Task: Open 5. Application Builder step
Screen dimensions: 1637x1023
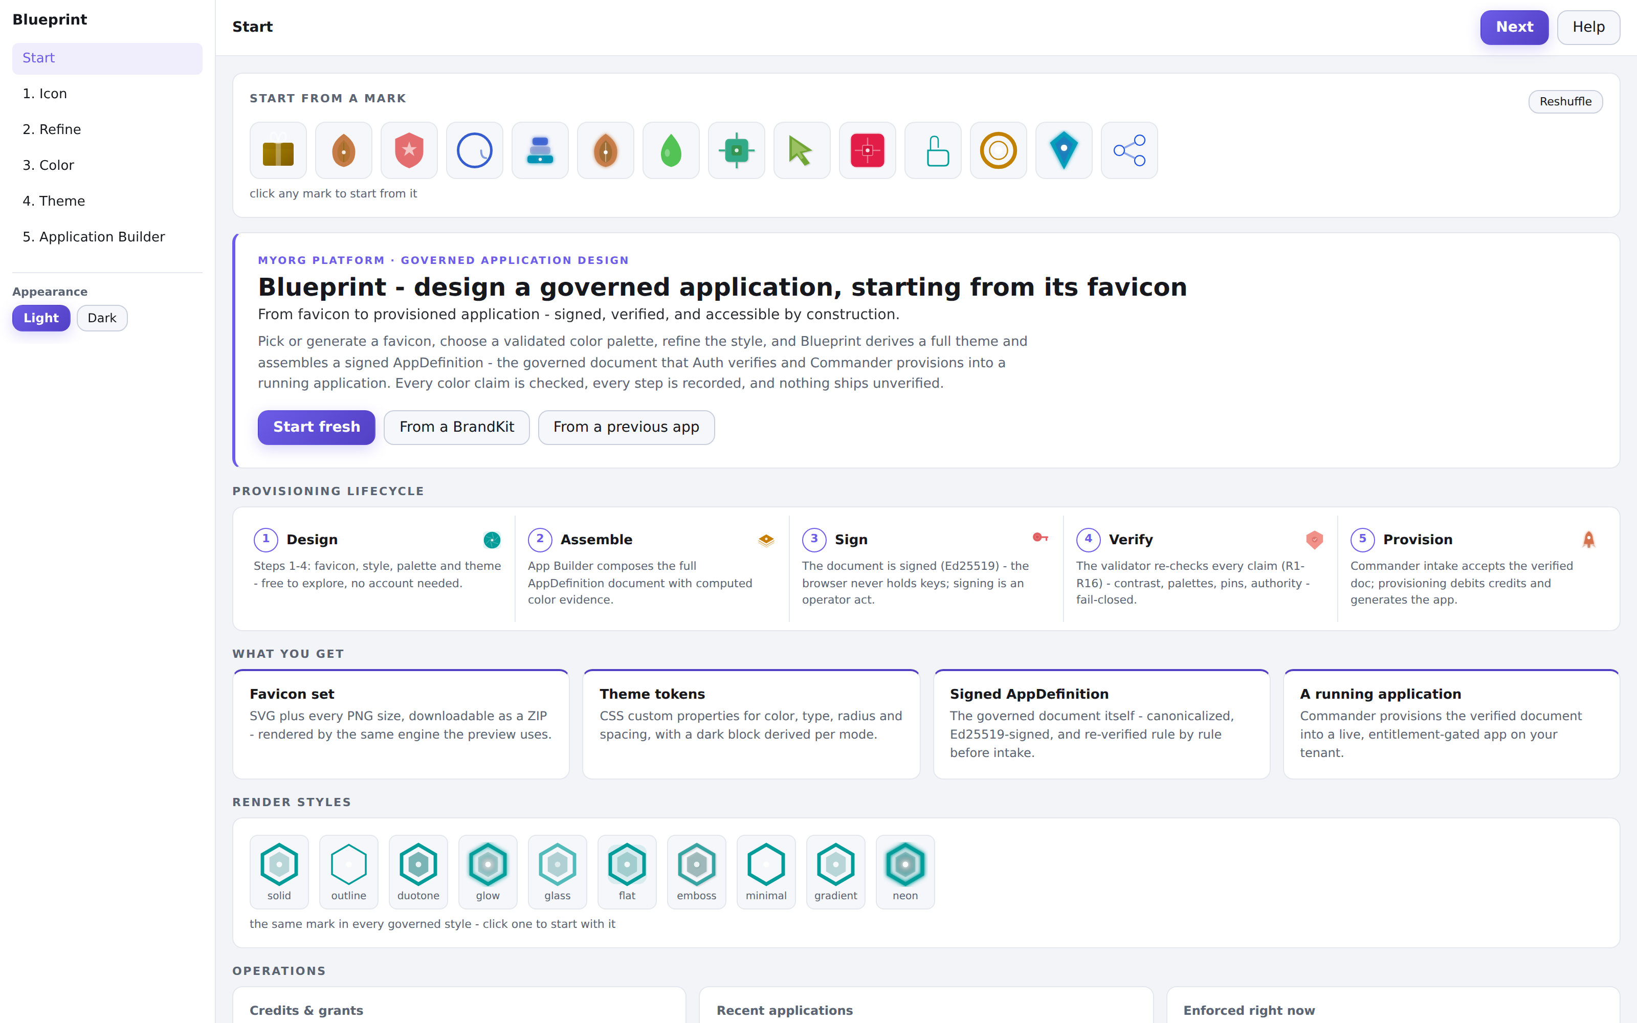Action: coord(107,237)
